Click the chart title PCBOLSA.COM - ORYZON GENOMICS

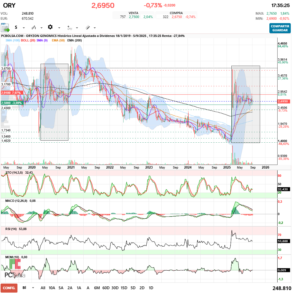29,36
